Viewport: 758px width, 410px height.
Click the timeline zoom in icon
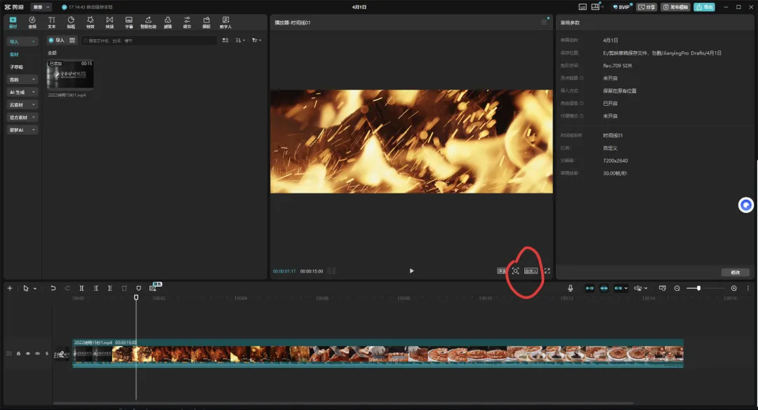[x=734, y=288]
